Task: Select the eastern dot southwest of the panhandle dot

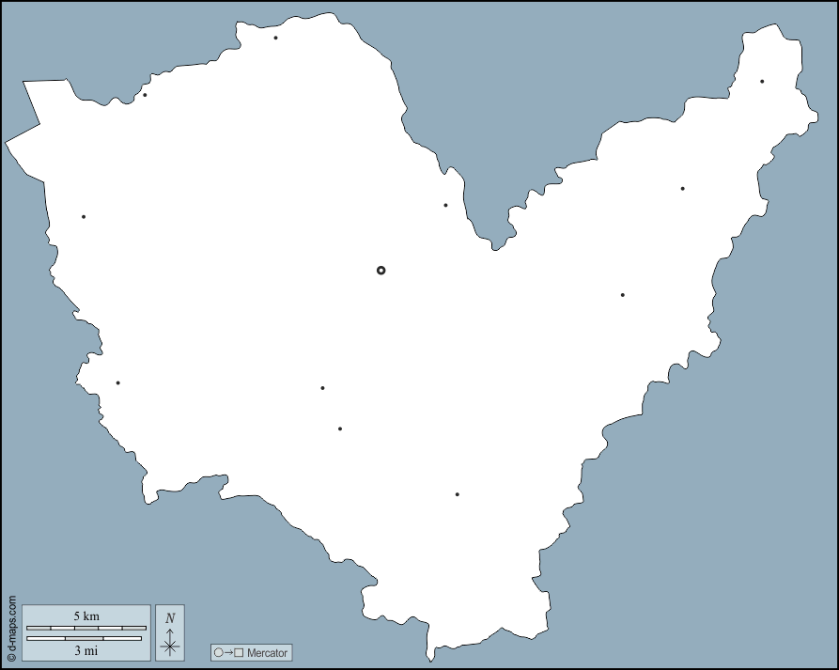Action: coord(682,189)
